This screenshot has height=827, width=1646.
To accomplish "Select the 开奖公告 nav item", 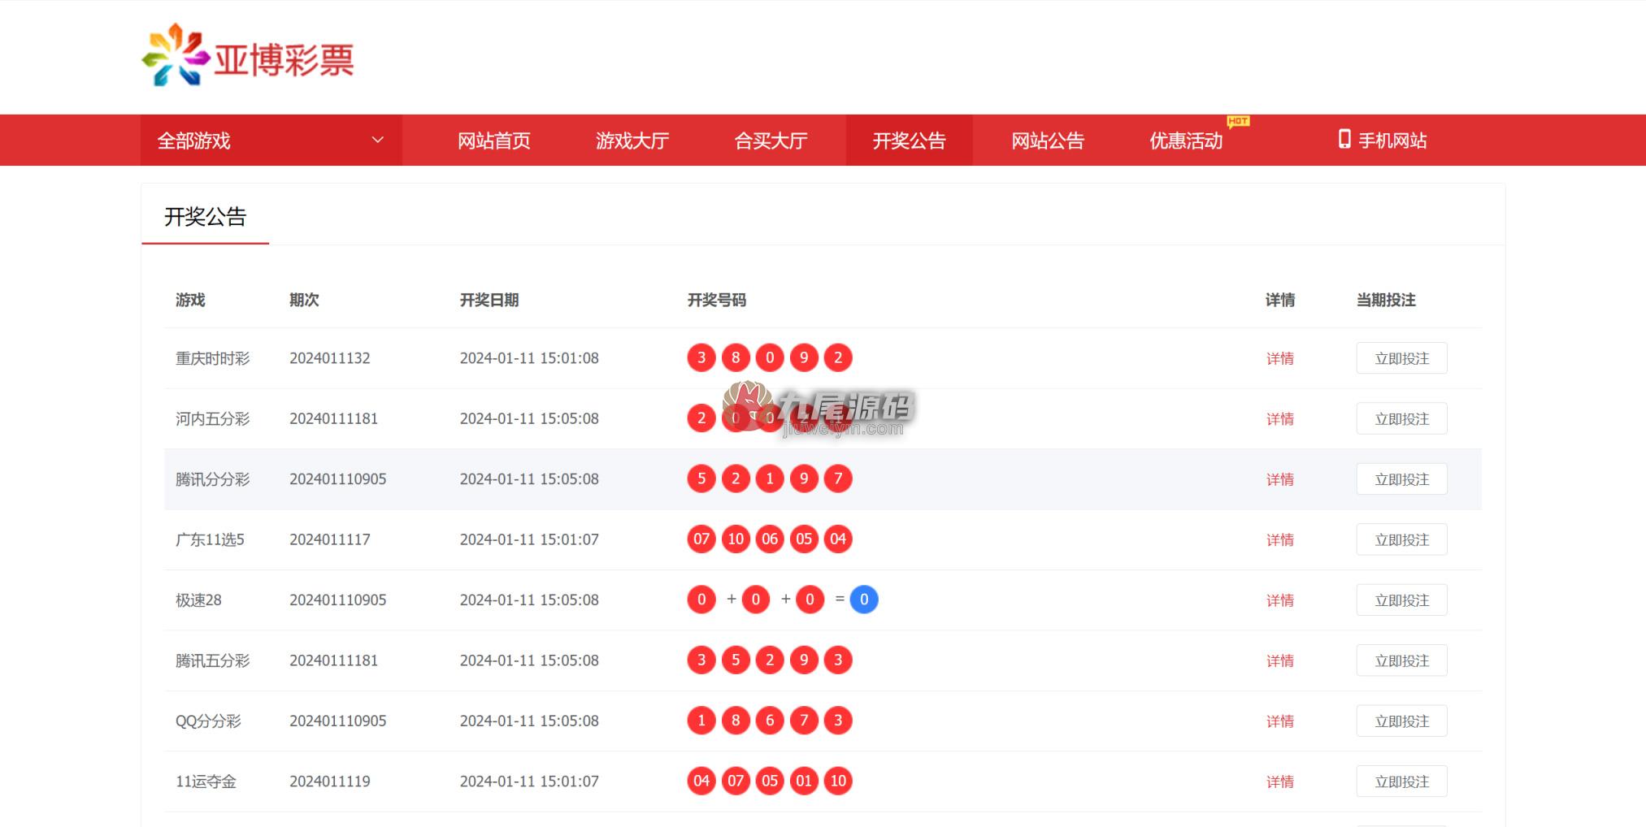I will 909,141.
